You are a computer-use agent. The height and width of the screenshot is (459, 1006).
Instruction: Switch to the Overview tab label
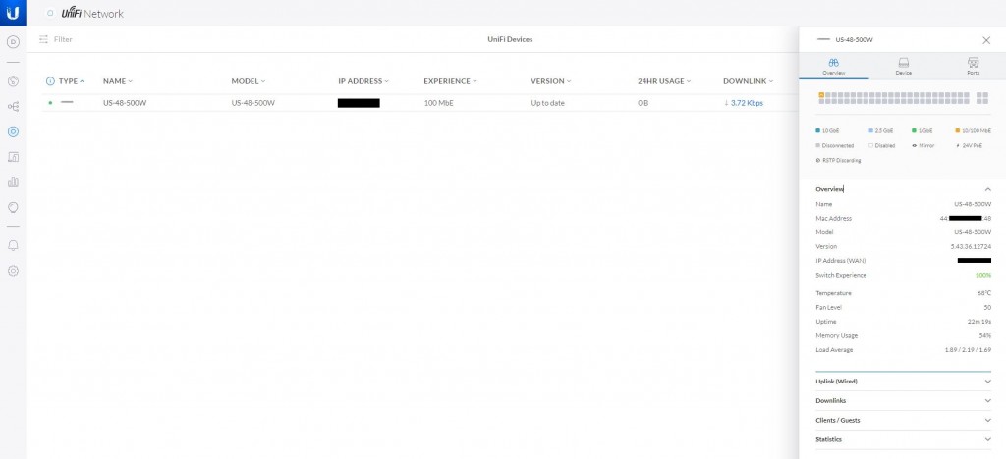point(834,73)
